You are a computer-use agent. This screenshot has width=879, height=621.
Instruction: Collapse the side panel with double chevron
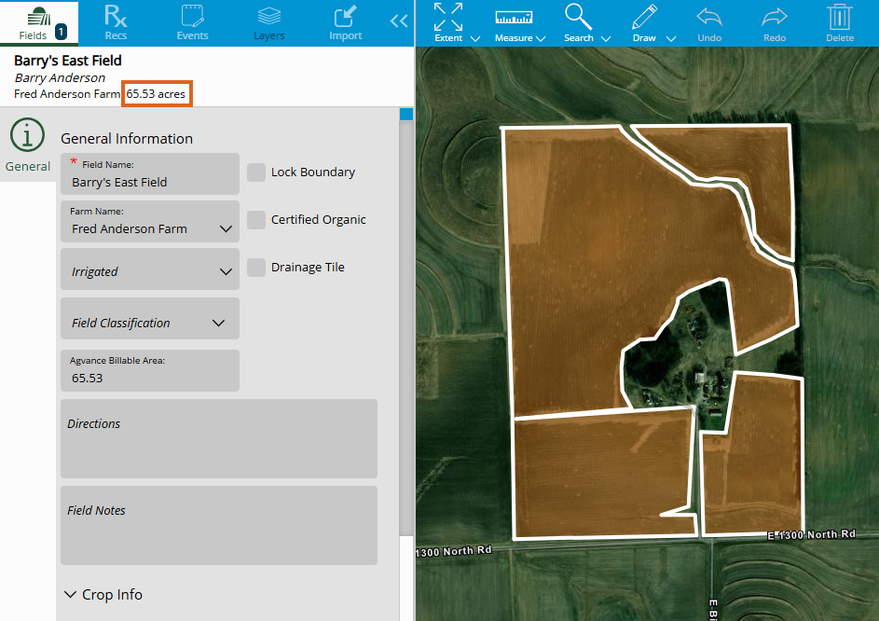[x=399, y=21]
